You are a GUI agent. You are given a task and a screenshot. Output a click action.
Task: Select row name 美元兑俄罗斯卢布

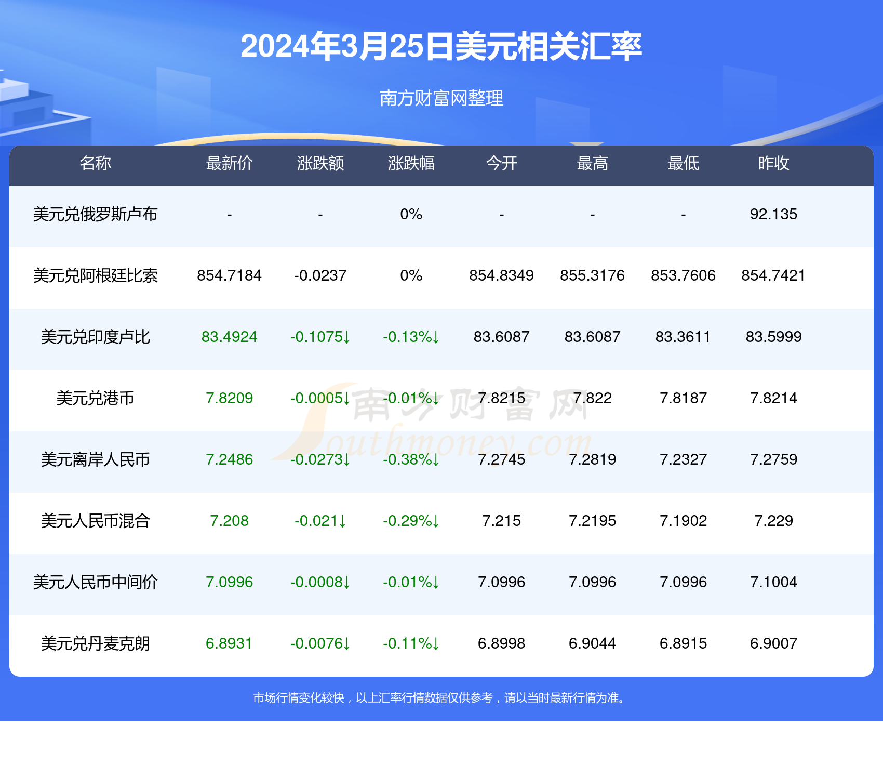[x=96, y=214]
